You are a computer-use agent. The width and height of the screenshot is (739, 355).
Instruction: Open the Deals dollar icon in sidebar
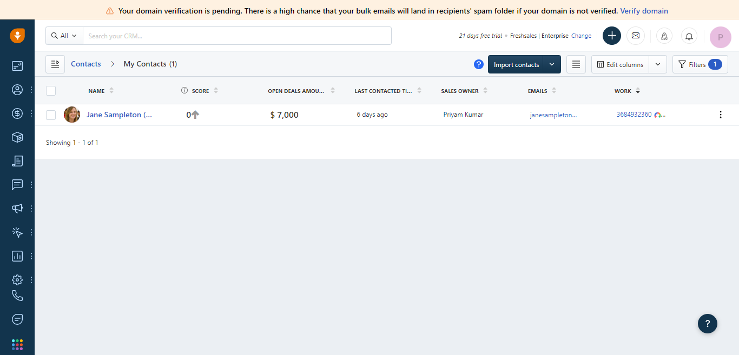(x=17, y=113)
